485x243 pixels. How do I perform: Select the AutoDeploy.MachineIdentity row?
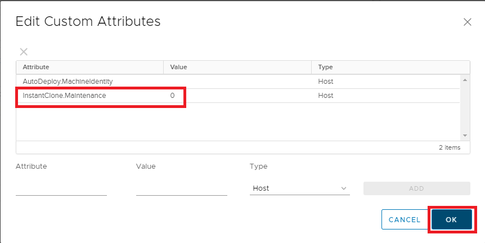click(x=68, y=82)
